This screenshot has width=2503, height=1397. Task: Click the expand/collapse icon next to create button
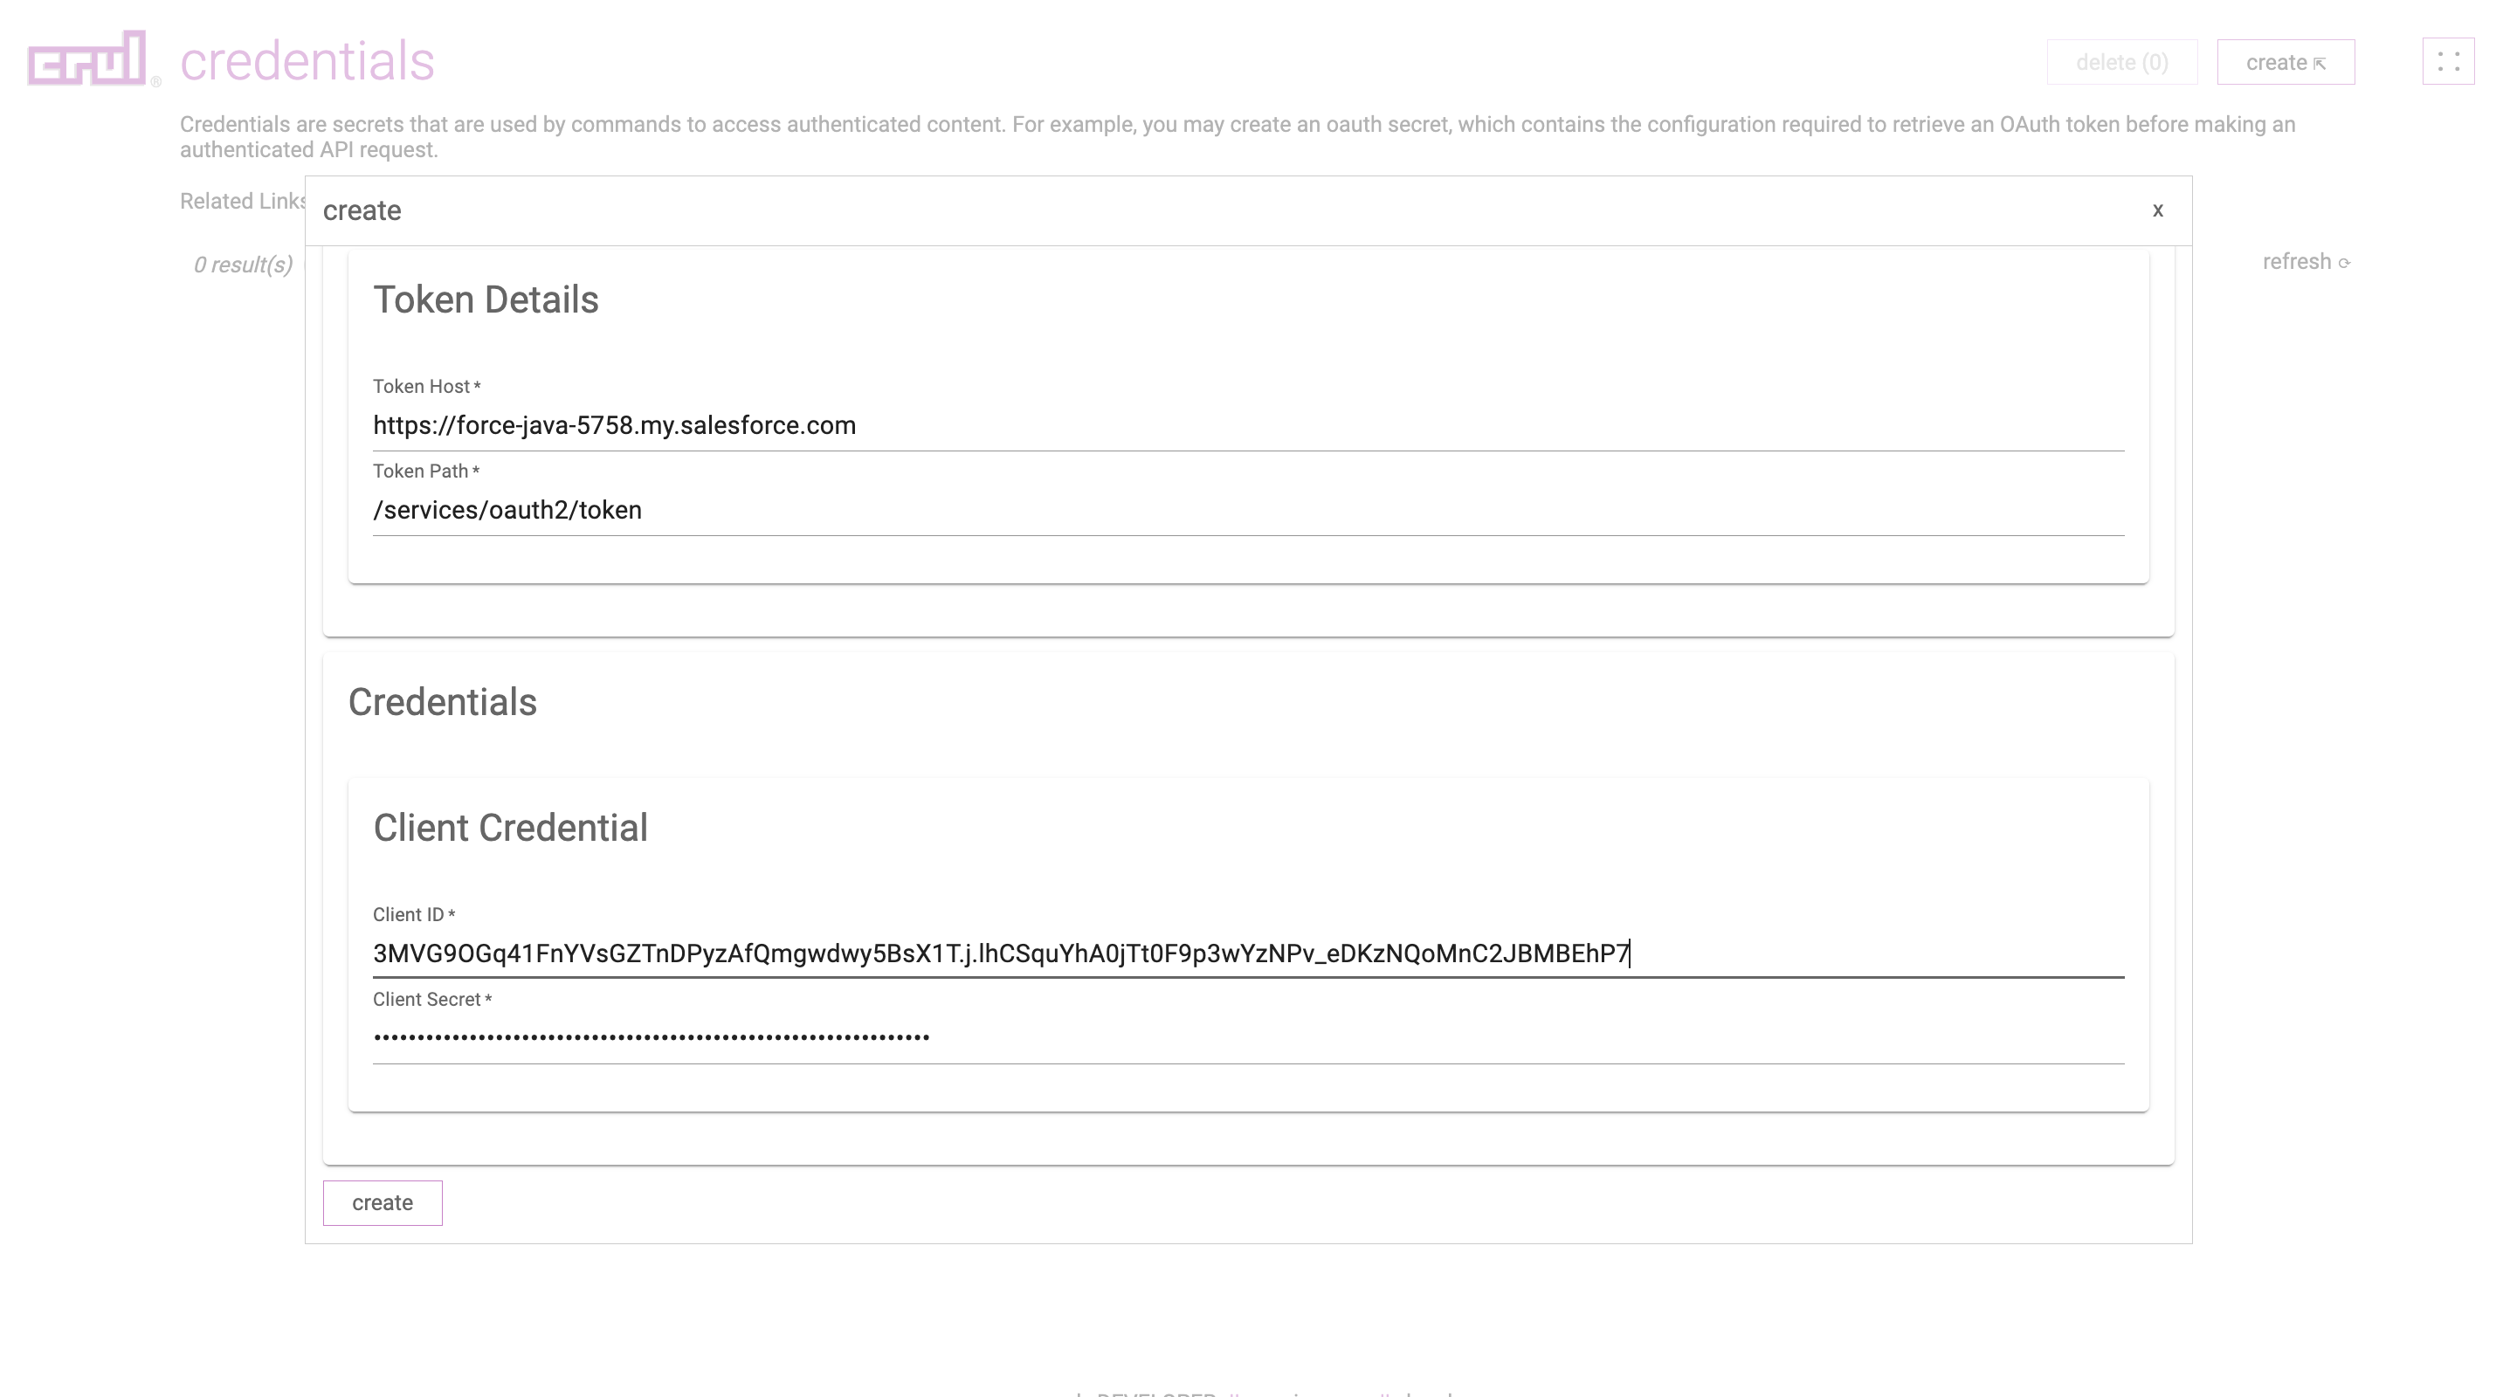coord(2446,62)
